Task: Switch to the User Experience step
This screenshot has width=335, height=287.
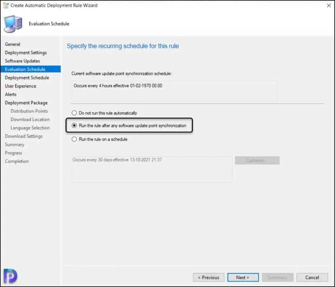Action: [20, 86]
